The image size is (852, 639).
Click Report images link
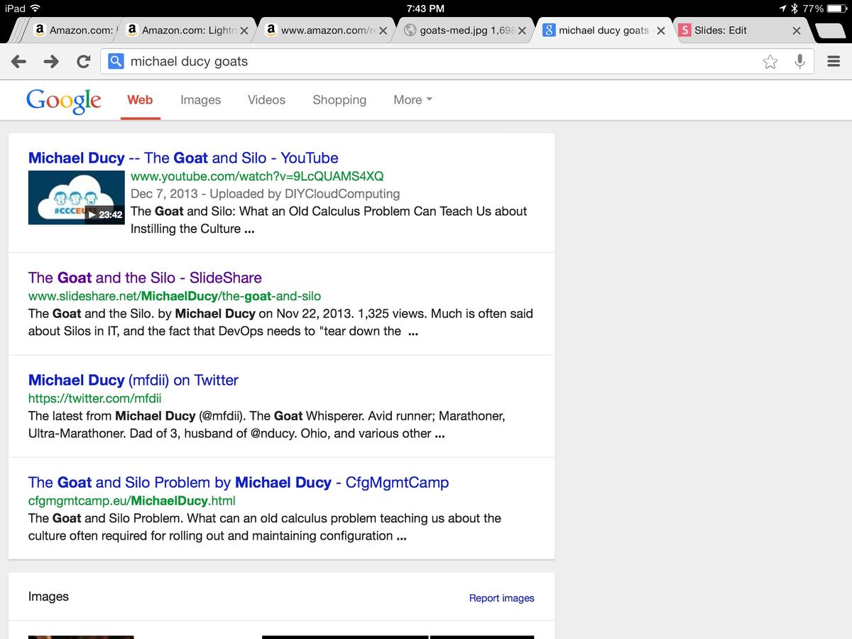click(x=501, y=598)
